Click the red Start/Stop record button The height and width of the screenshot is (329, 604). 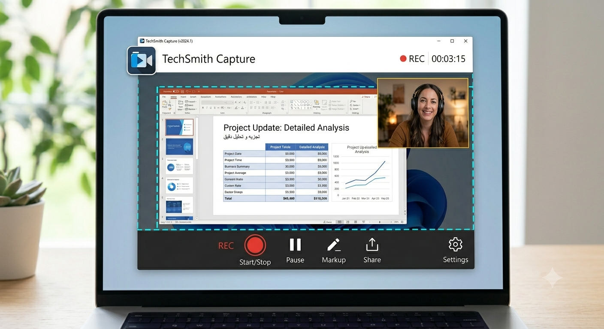255,245
